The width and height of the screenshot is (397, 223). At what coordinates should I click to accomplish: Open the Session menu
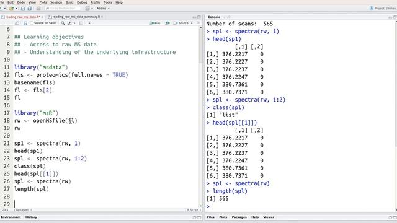[x=56, y=2]
